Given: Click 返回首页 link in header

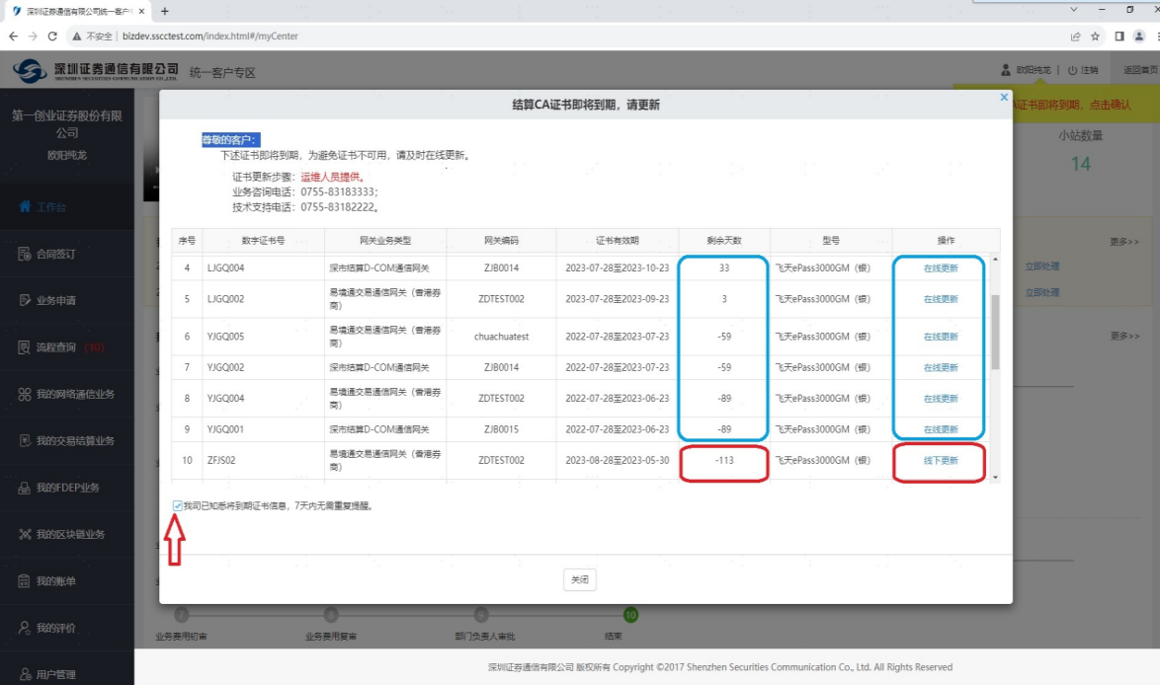Looking at the screenshot, I should (1140, 70).
